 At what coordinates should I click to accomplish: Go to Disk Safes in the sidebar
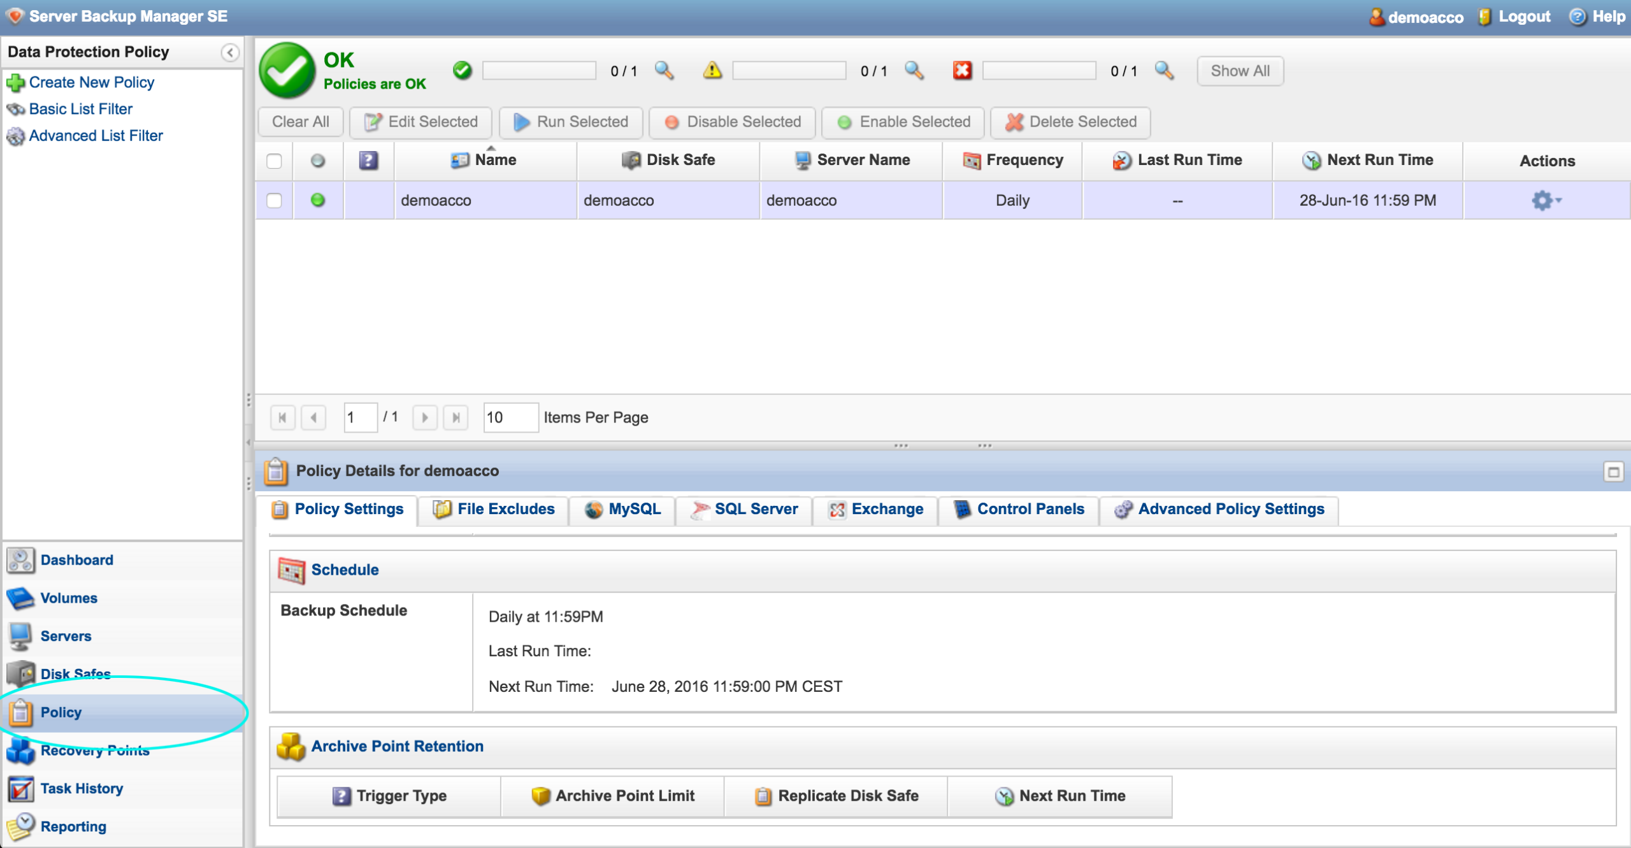coord(75,673)
